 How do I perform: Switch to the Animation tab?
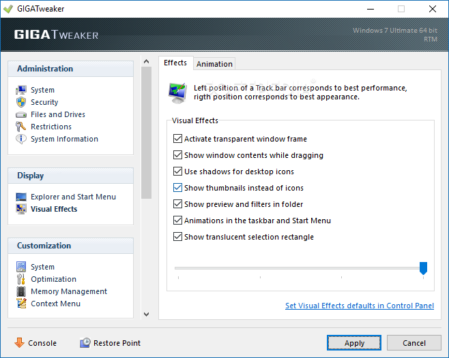(214, 64)
